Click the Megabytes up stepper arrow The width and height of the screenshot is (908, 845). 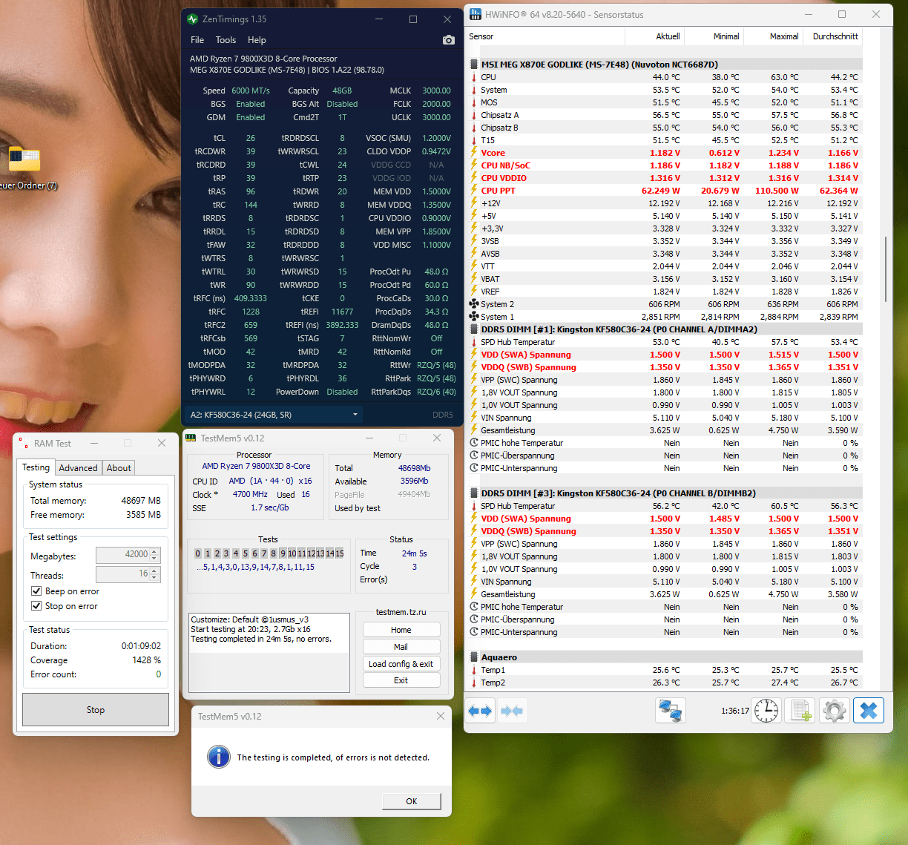tap(154, 551)
